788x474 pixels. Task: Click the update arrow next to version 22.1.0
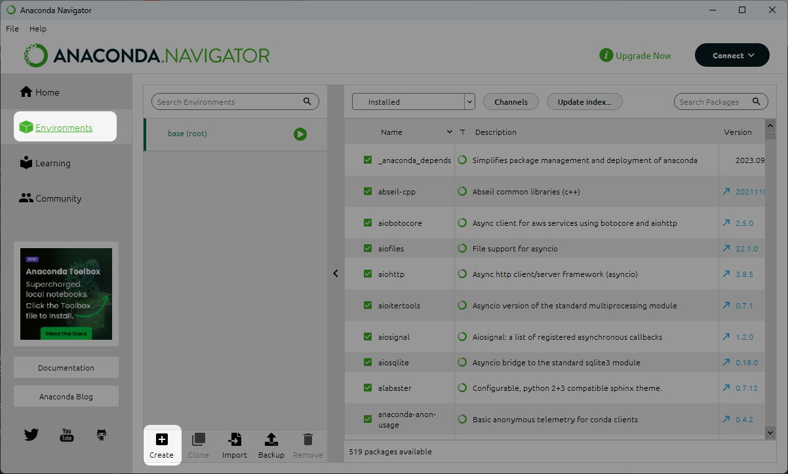726,249
